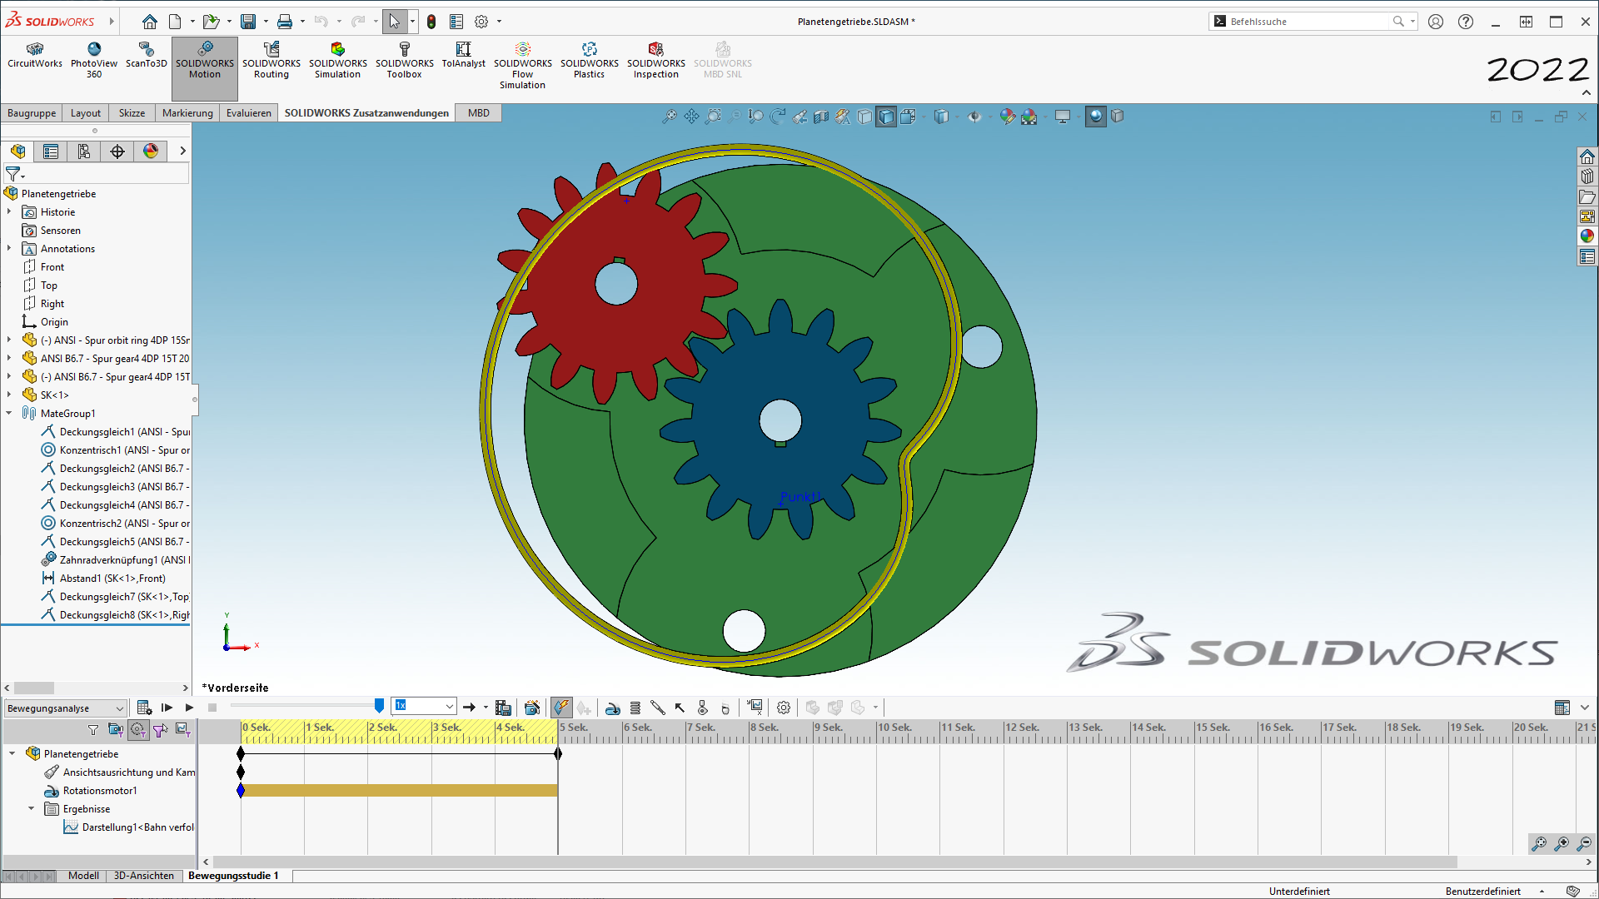Screen dimensions: 1599x899
Task: Select Shaded With Edges display style
Action: click(x=886, y=117)
